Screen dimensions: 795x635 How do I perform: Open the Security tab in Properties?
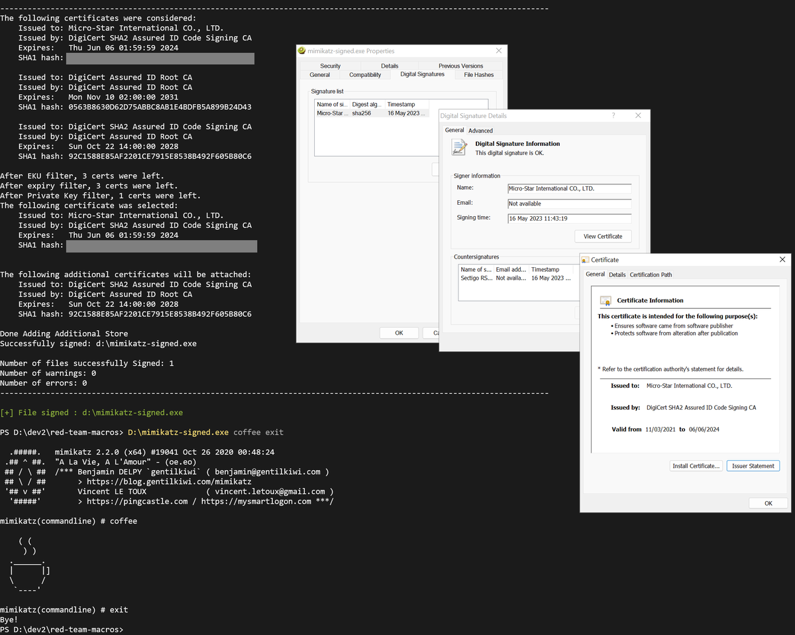[x=330, y=66]
